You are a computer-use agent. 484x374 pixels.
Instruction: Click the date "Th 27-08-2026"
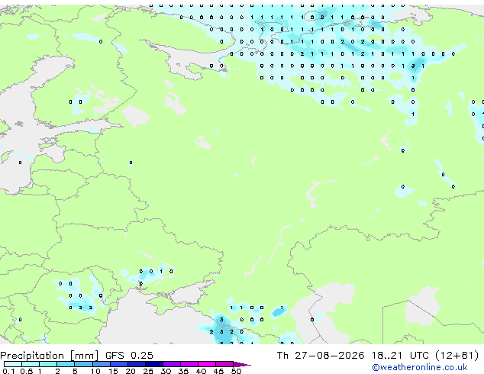tap(321, 356)
